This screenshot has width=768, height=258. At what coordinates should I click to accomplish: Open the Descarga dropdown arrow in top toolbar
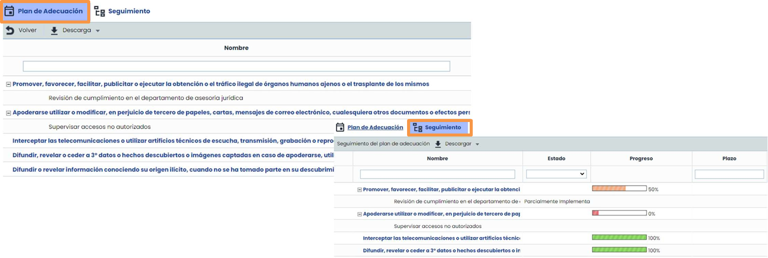[x=98, y=31]
